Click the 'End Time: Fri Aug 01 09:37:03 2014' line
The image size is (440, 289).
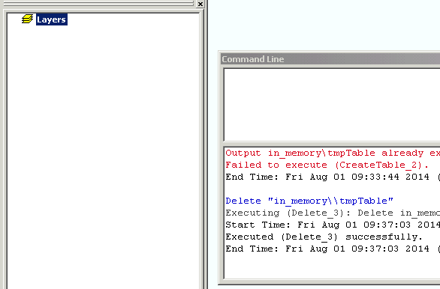333,249
